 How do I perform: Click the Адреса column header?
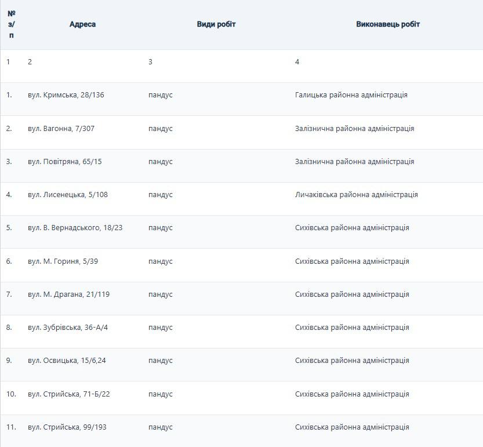[x=82, y=24]
